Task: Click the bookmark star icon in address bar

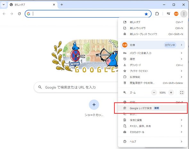Action: click(146, 14)
